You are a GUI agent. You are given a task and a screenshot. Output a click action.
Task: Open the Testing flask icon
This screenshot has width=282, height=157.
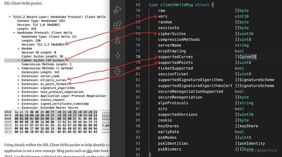118,41
